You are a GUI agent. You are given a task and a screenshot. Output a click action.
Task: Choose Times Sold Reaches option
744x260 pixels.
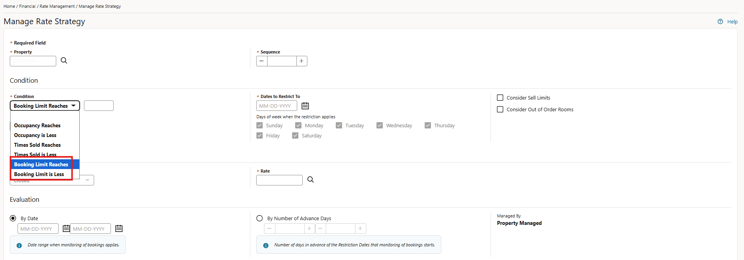pyautogui.click(x=45, y=145)
